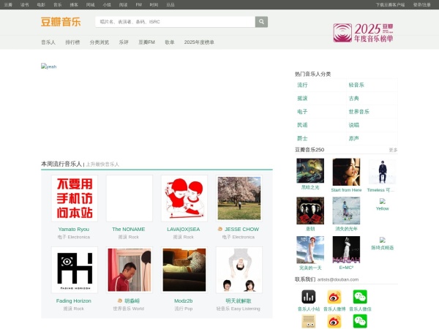Go to 电影 in top bar
The height and width of the screenshot is (329, 439).
41,5
